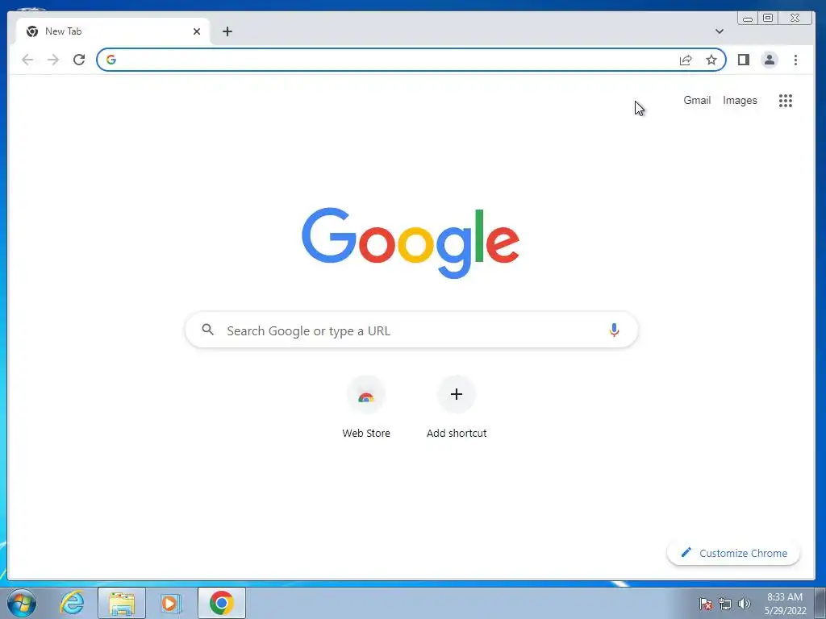Maximize the Chrome window

(x=768, y=18)
